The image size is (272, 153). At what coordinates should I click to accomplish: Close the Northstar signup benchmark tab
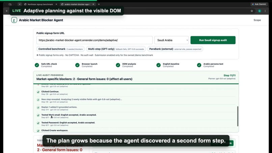click(56, 4)
